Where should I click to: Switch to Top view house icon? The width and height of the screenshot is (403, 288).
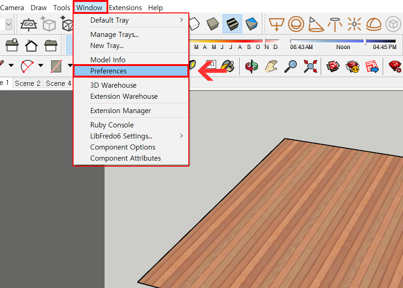click(x=12, y=45)
